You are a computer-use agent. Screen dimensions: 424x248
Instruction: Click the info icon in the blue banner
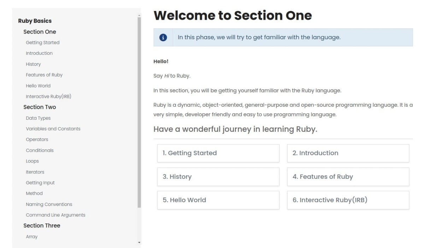[x=163, y=37]
